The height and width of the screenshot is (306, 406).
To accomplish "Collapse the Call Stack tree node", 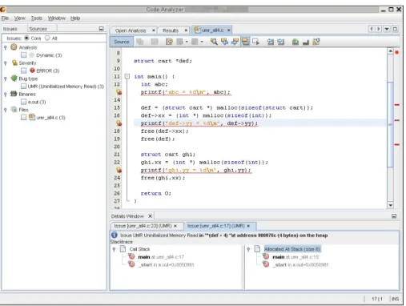I will coord(115,249).
